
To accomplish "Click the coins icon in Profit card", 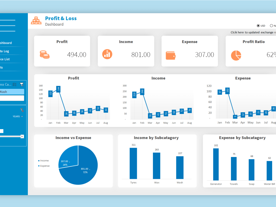I will [x=44, y=55].
